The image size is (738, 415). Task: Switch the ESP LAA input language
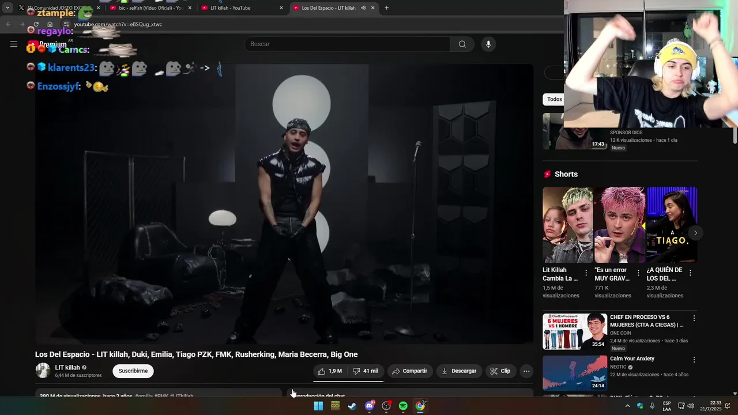(x=667, y=406)
